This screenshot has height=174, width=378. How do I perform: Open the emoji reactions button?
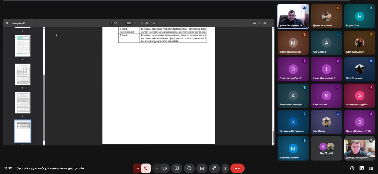tap(189, 168)
